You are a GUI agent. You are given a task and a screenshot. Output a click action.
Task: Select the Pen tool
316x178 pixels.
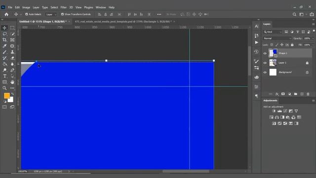point(12,70)
